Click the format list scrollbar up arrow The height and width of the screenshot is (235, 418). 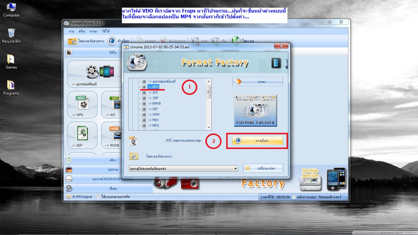209,81
